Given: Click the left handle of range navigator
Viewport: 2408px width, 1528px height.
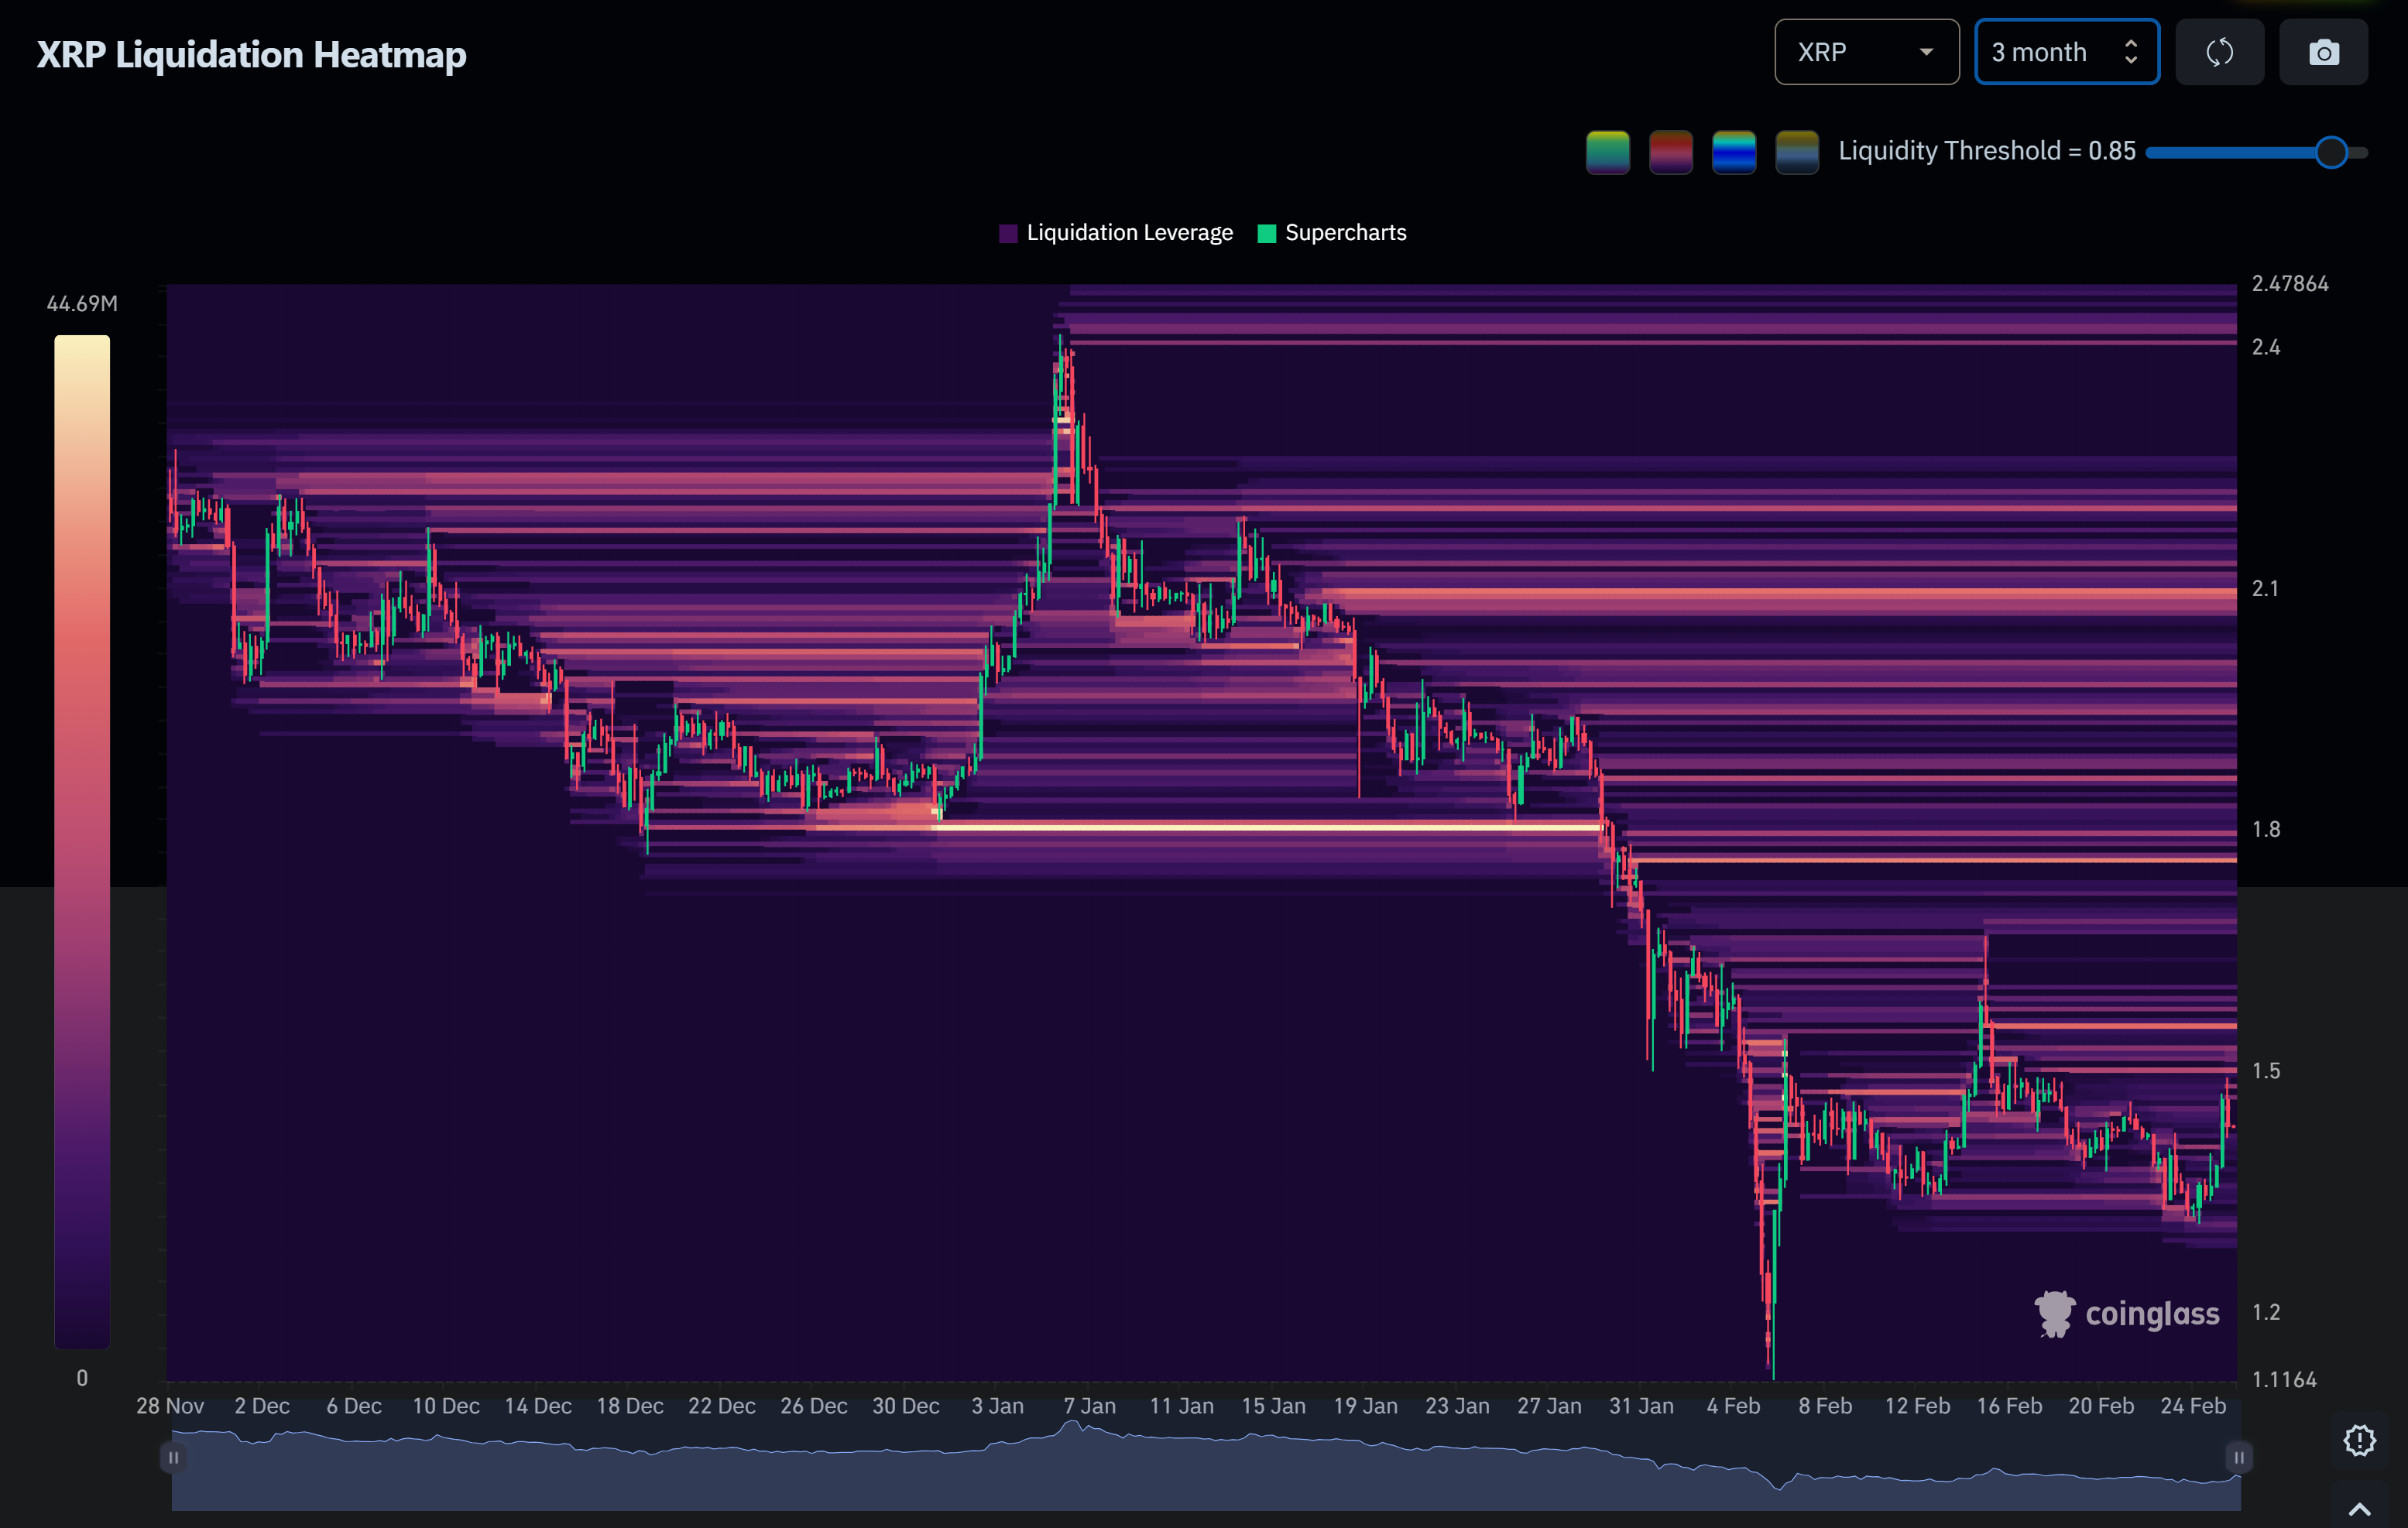Looking at the screenshot, I should [x=173, y=1457].
